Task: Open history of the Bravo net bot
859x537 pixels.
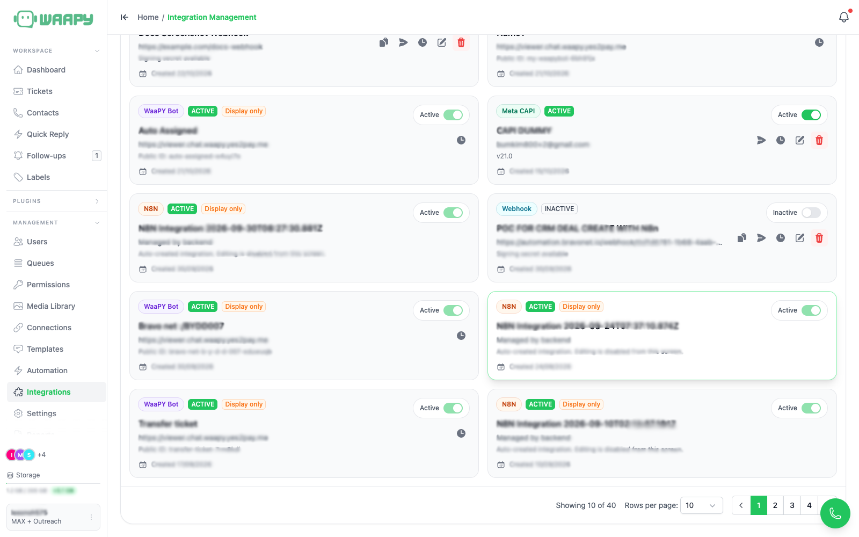Action: point(461,336)
